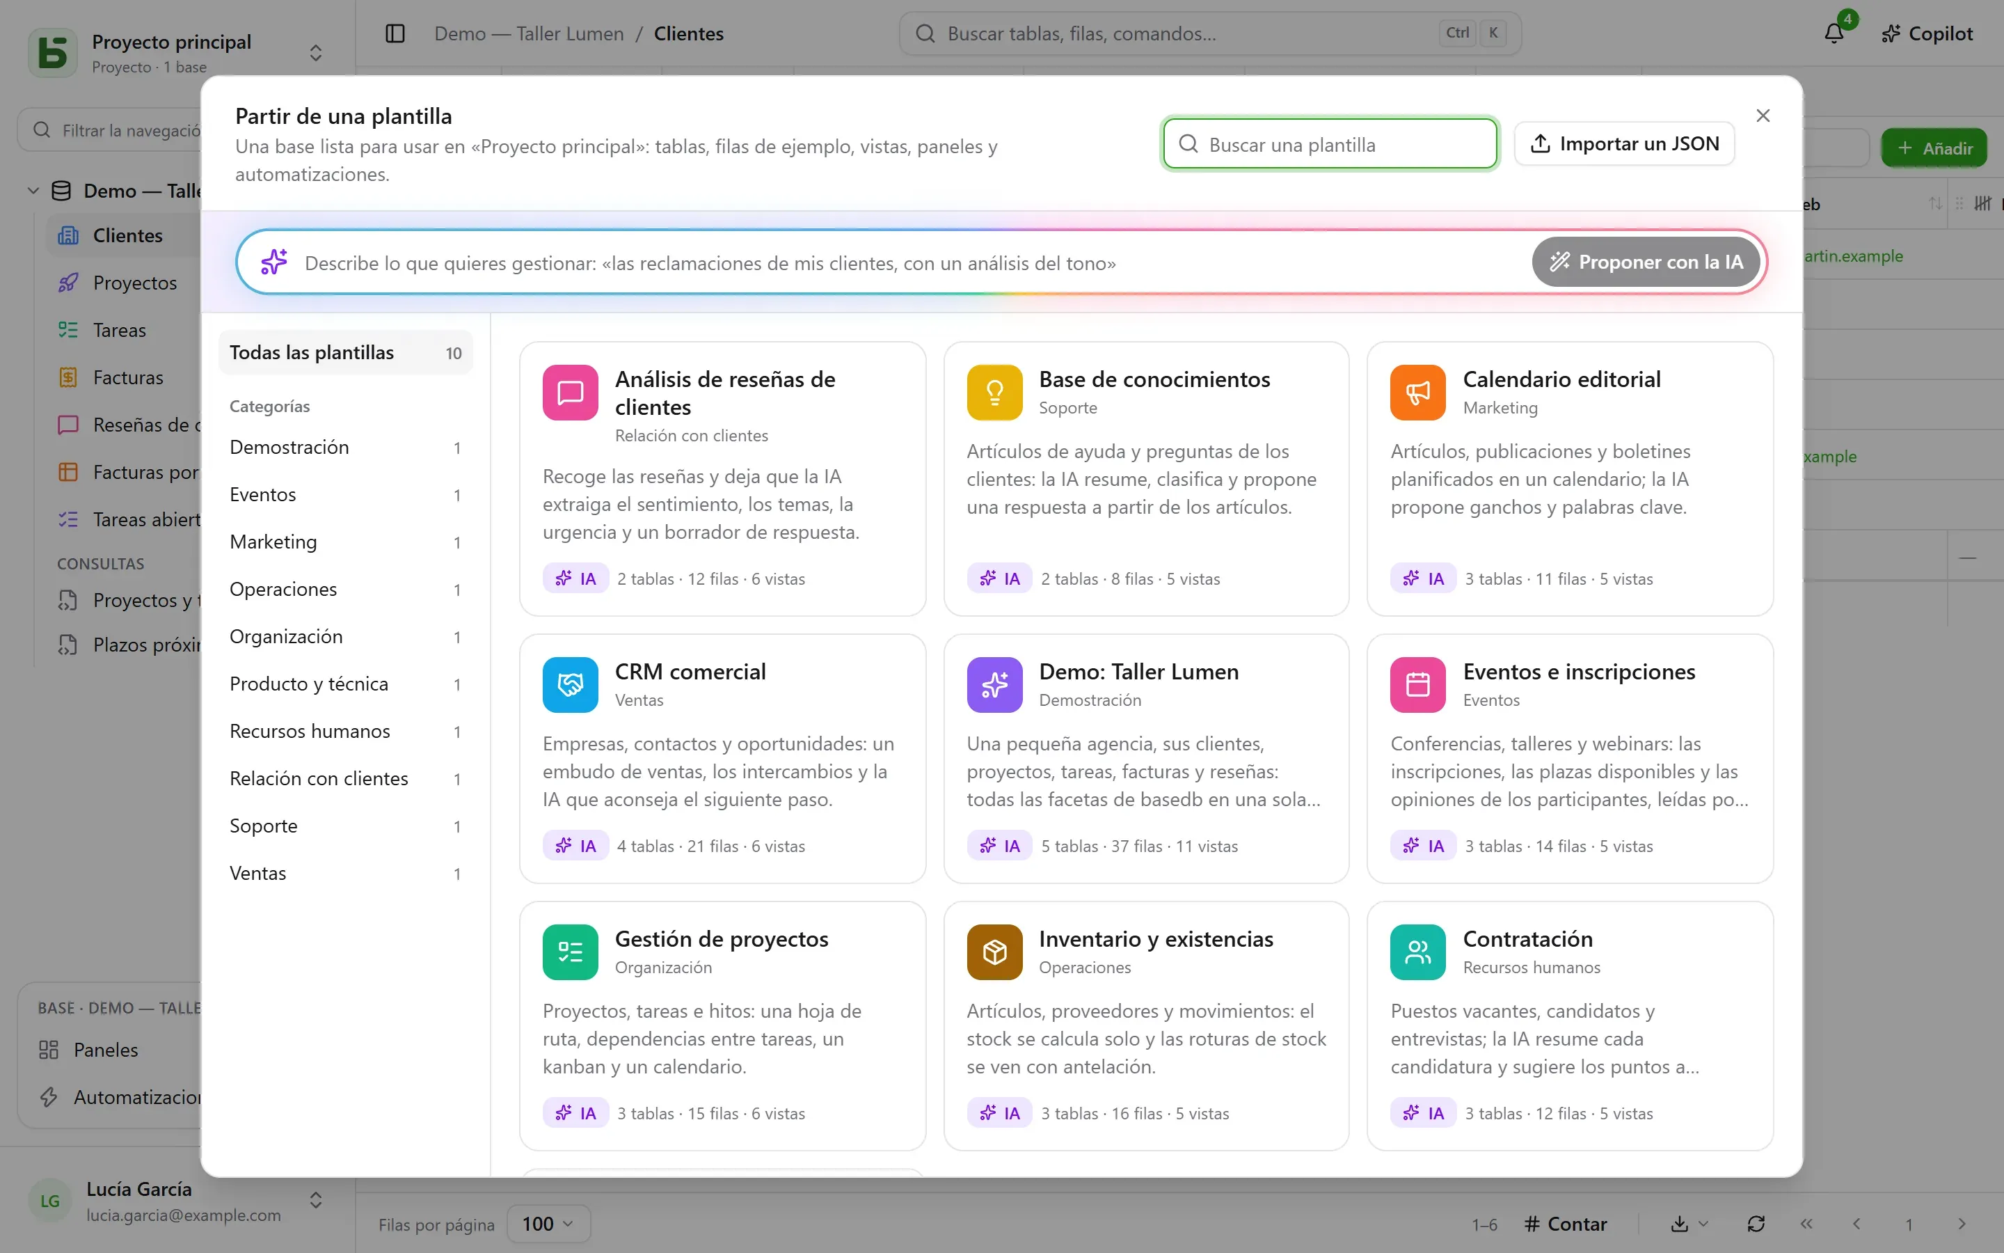
Task: Go to first page double-chevron icon
Action: pos(1806,1224)
